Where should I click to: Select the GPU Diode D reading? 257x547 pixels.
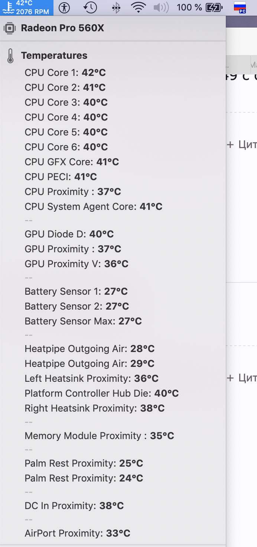[x=69, y=234]
